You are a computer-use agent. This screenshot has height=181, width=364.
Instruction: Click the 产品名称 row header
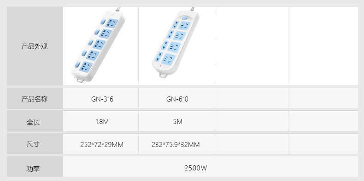point(35,99)
